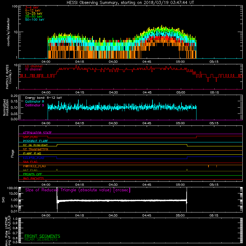
Task: Click the Energy band: 6-12 keV label
Action: point(43,98)
